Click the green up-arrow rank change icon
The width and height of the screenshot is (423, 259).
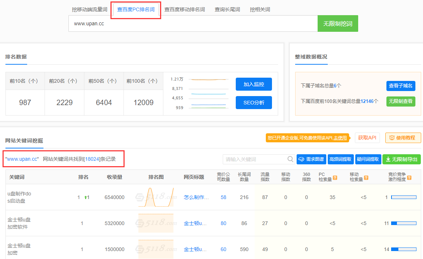(x=85, y=197)
